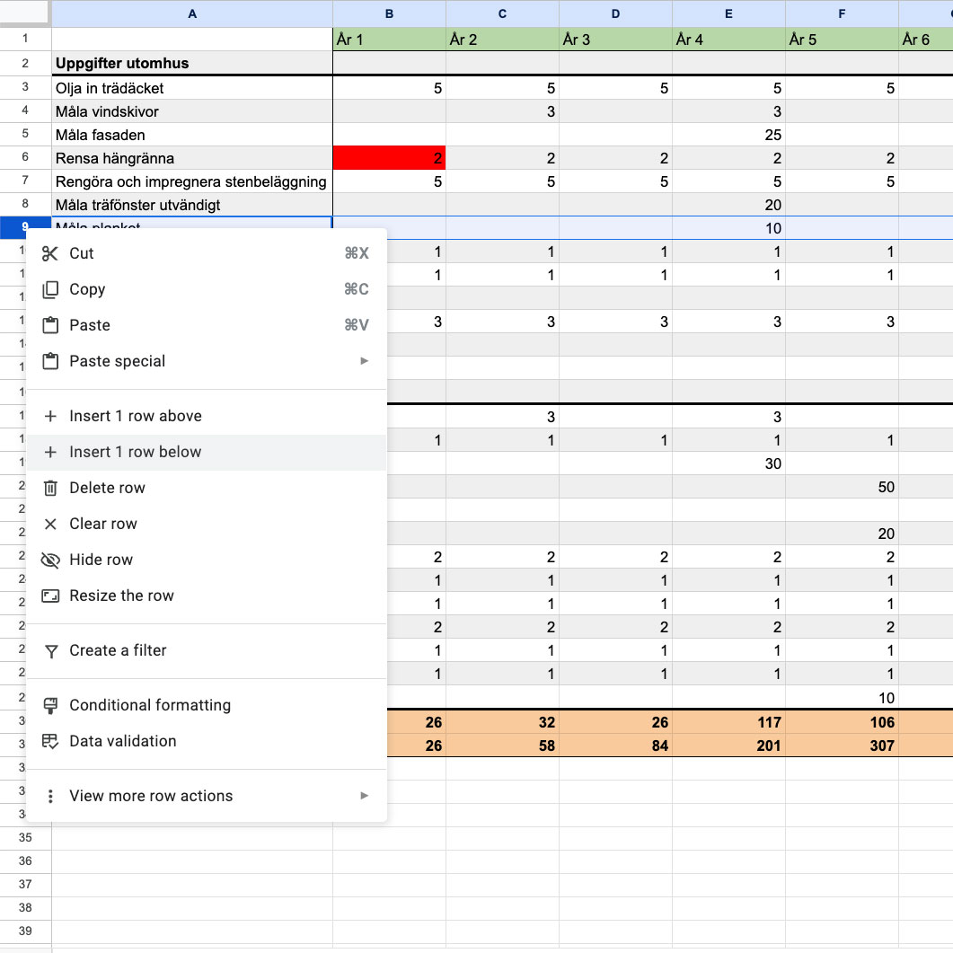Click the År 4 header cell
953x953 pixels.
[x=728, y=40]
